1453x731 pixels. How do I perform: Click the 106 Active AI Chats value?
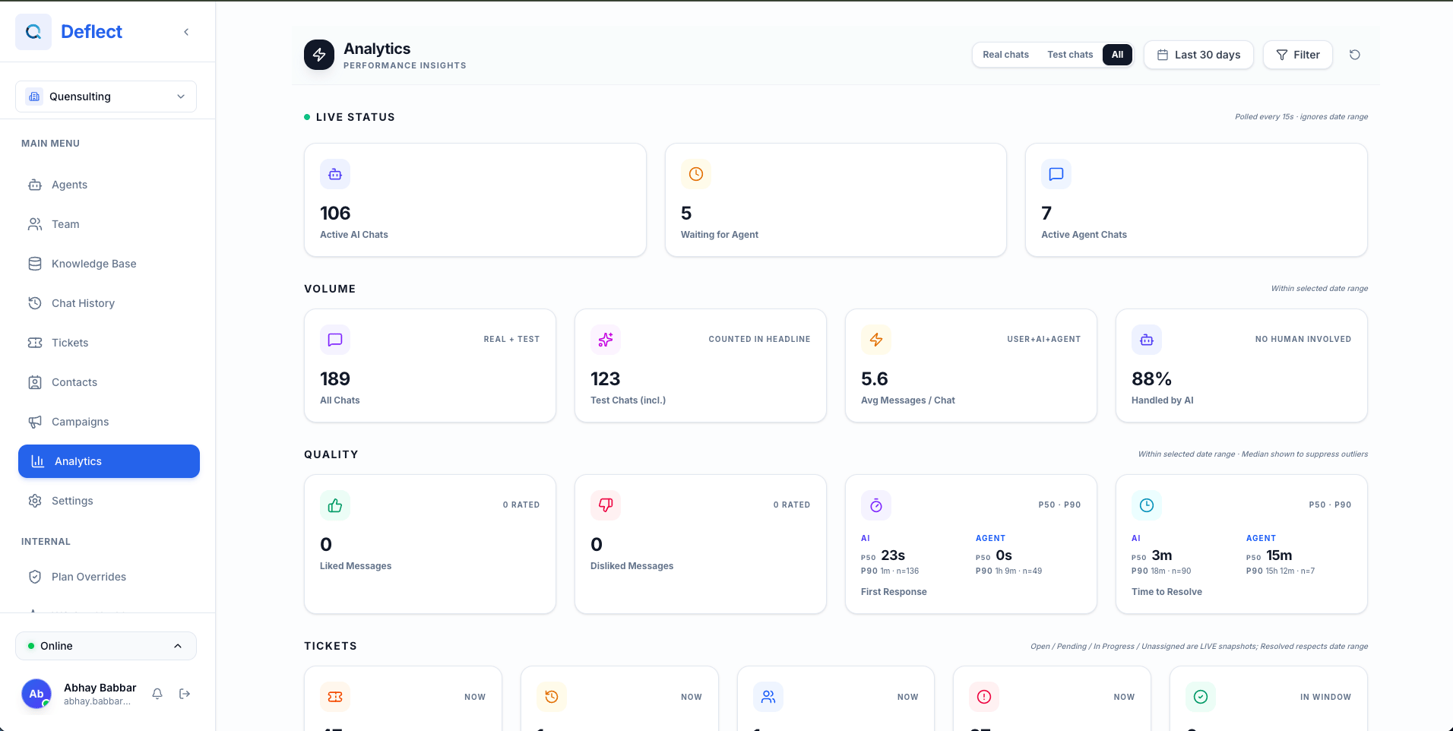tap(335, 214)
